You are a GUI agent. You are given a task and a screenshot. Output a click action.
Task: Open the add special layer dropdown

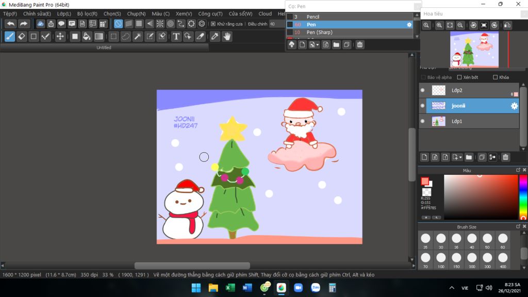[457, 157]
